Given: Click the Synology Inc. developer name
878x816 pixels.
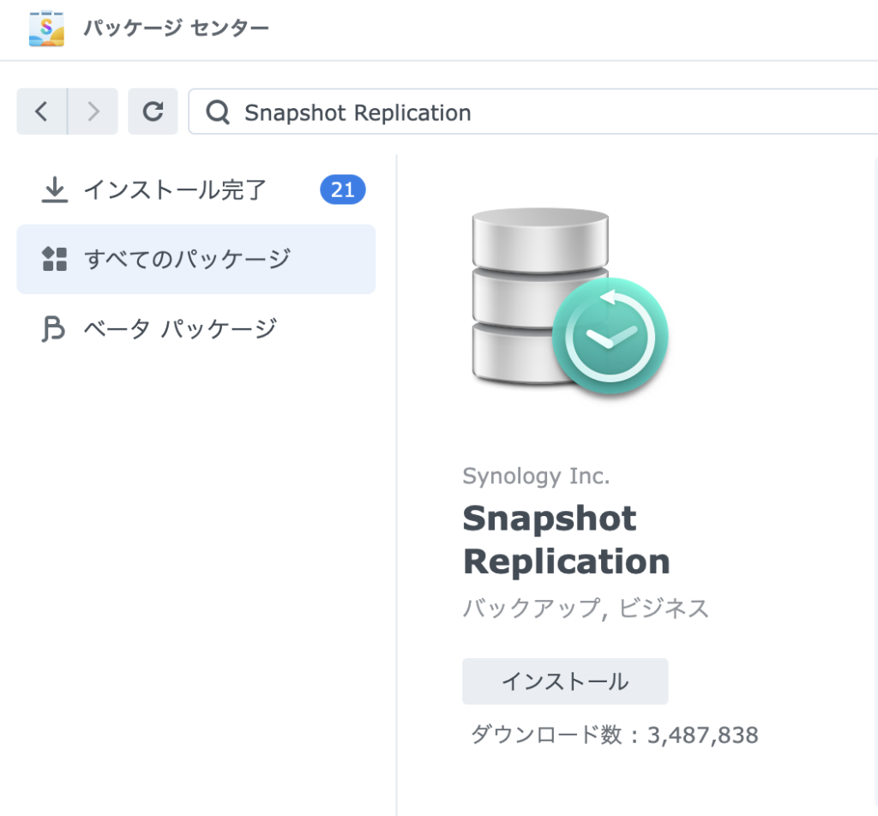Looking at the screenshot, I should (x=536, y=477).
